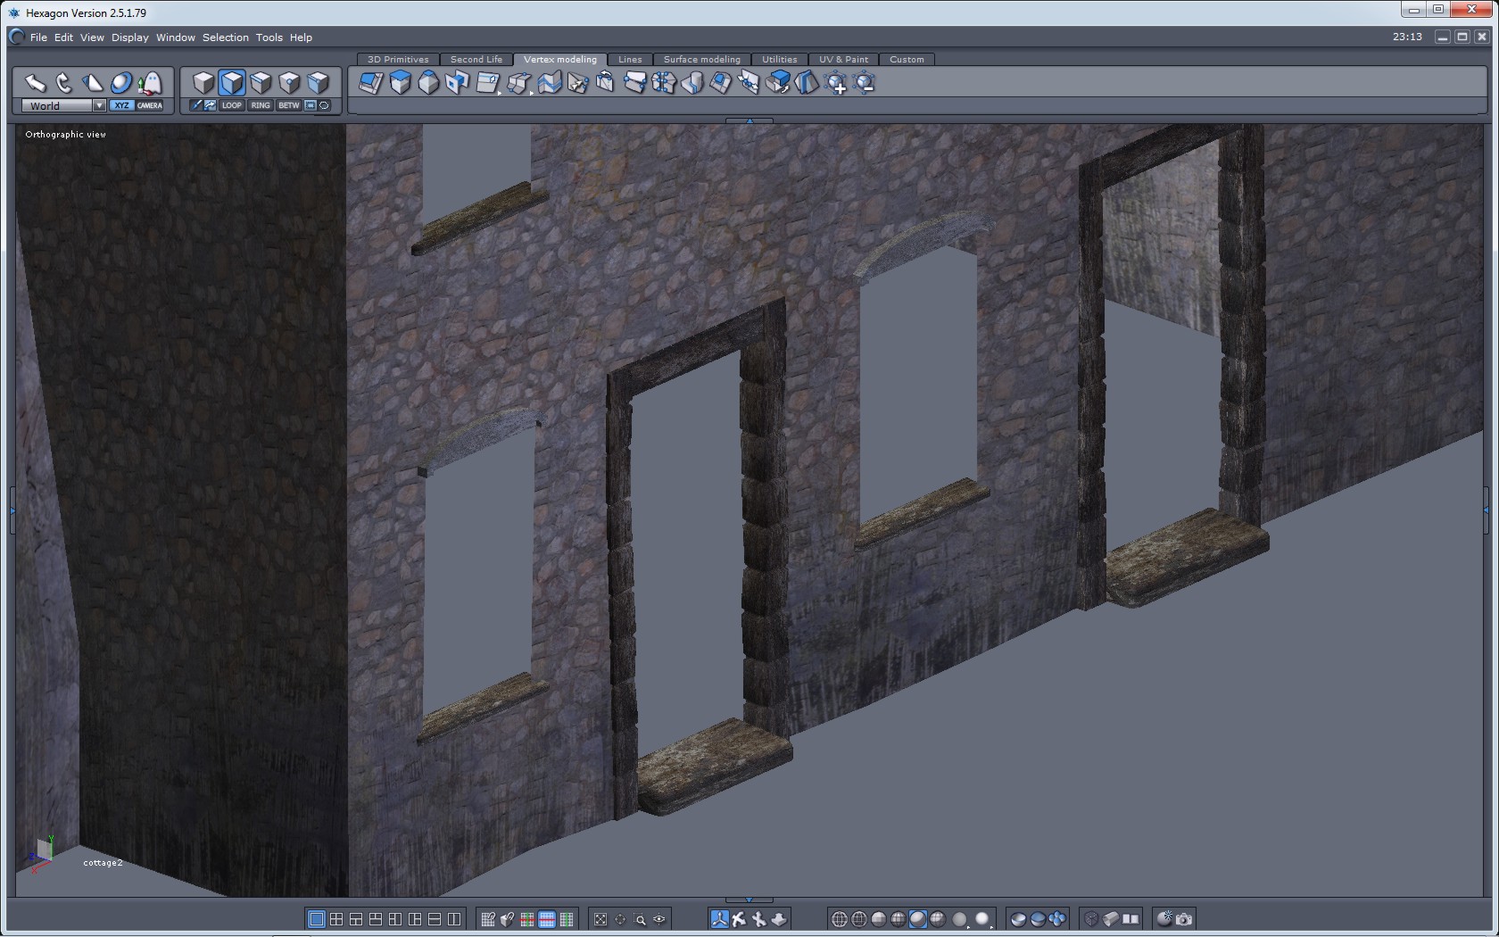
Task: Expand the right side panel handle
Action: pyautogui.click(x=1487, y=510)
